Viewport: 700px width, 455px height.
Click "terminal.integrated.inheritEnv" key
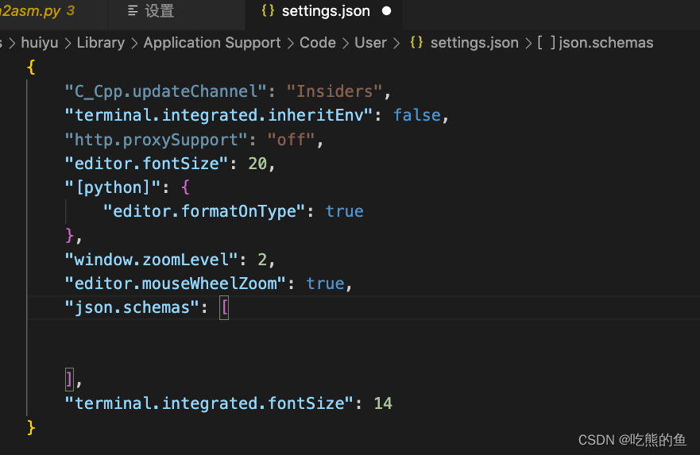tap(219, 115)
